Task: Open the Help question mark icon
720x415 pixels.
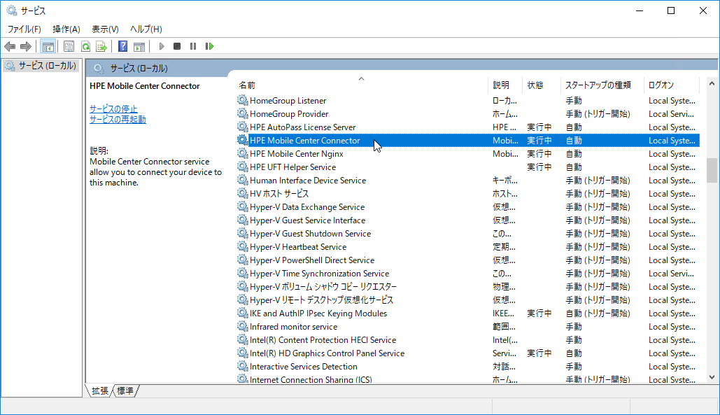Action: pyautogui.click(x=122, y=46)
